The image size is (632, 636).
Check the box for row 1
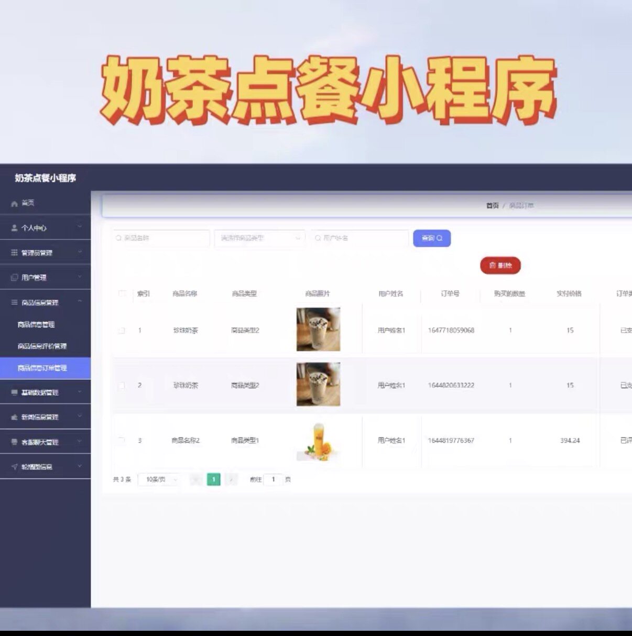122,331
